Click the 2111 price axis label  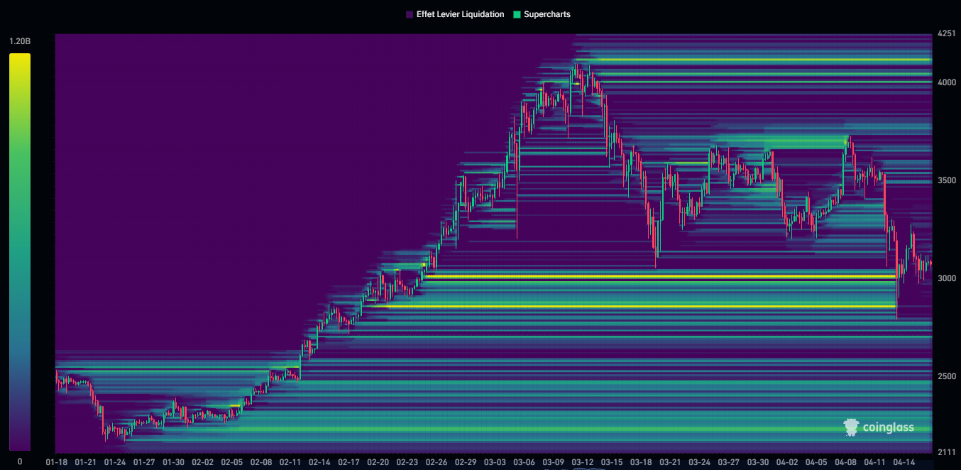pyautogui.click(x=946, y=452)
